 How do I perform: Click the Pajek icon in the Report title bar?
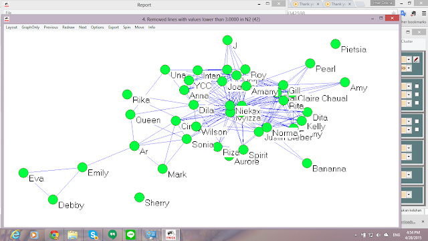coord(7,5)
